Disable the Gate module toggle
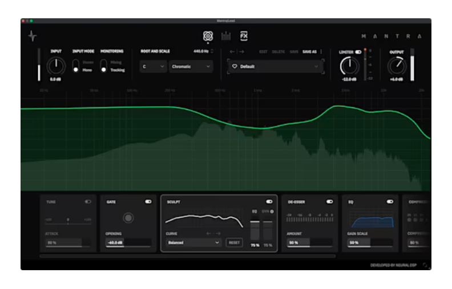This screenshot has width=452, height=289. pos(148,202)
